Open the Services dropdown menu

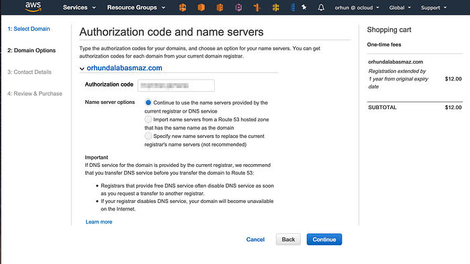pyautogui.click(x=79, y=7)
